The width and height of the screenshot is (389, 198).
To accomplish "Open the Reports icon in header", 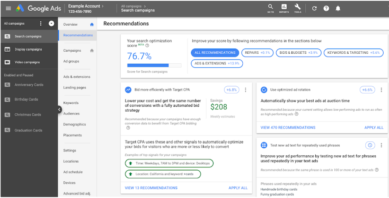I will click(284, 7).
